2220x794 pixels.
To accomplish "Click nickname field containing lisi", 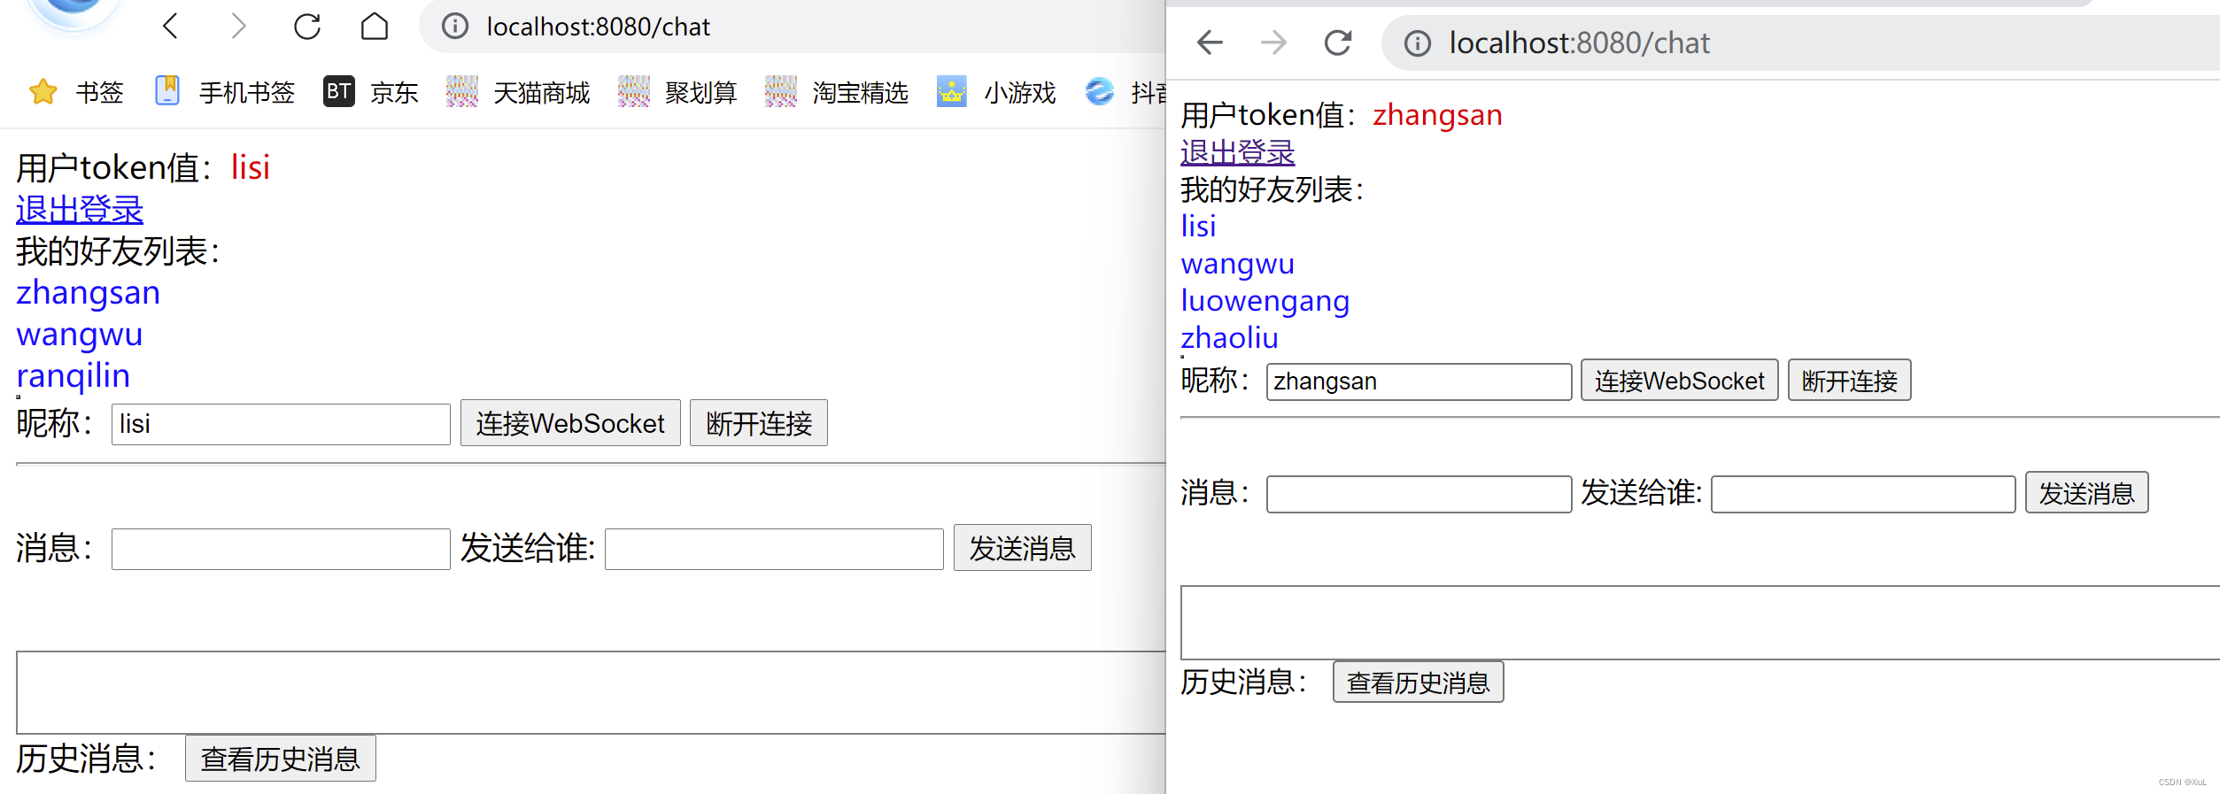I will tap(281, 424).
